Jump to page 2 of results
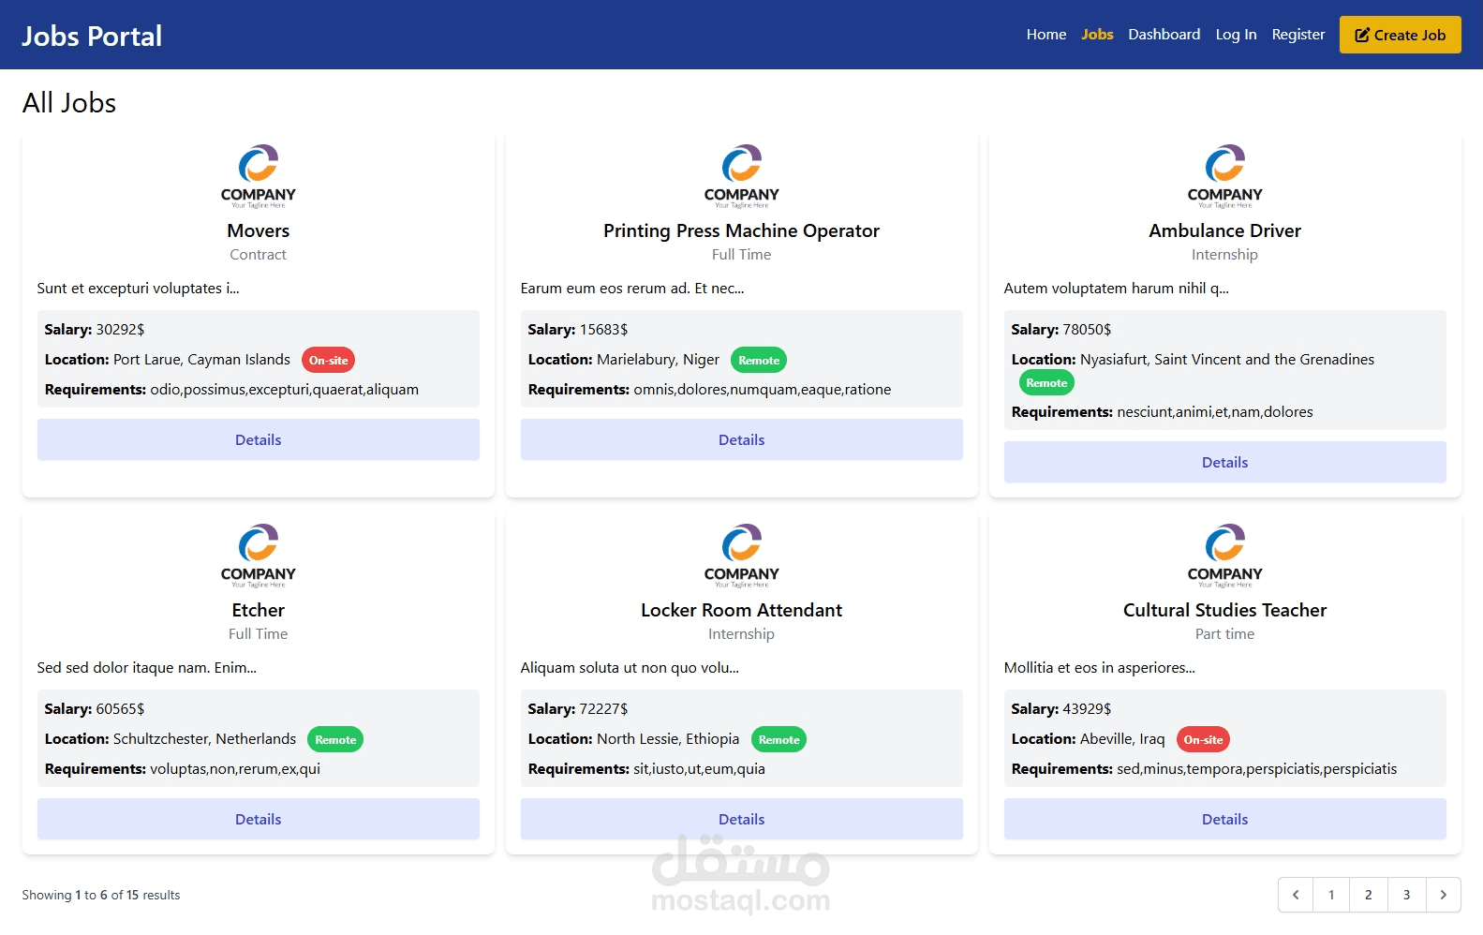The height and width of the screenshot is (935, 1483). click(1369, 895)
